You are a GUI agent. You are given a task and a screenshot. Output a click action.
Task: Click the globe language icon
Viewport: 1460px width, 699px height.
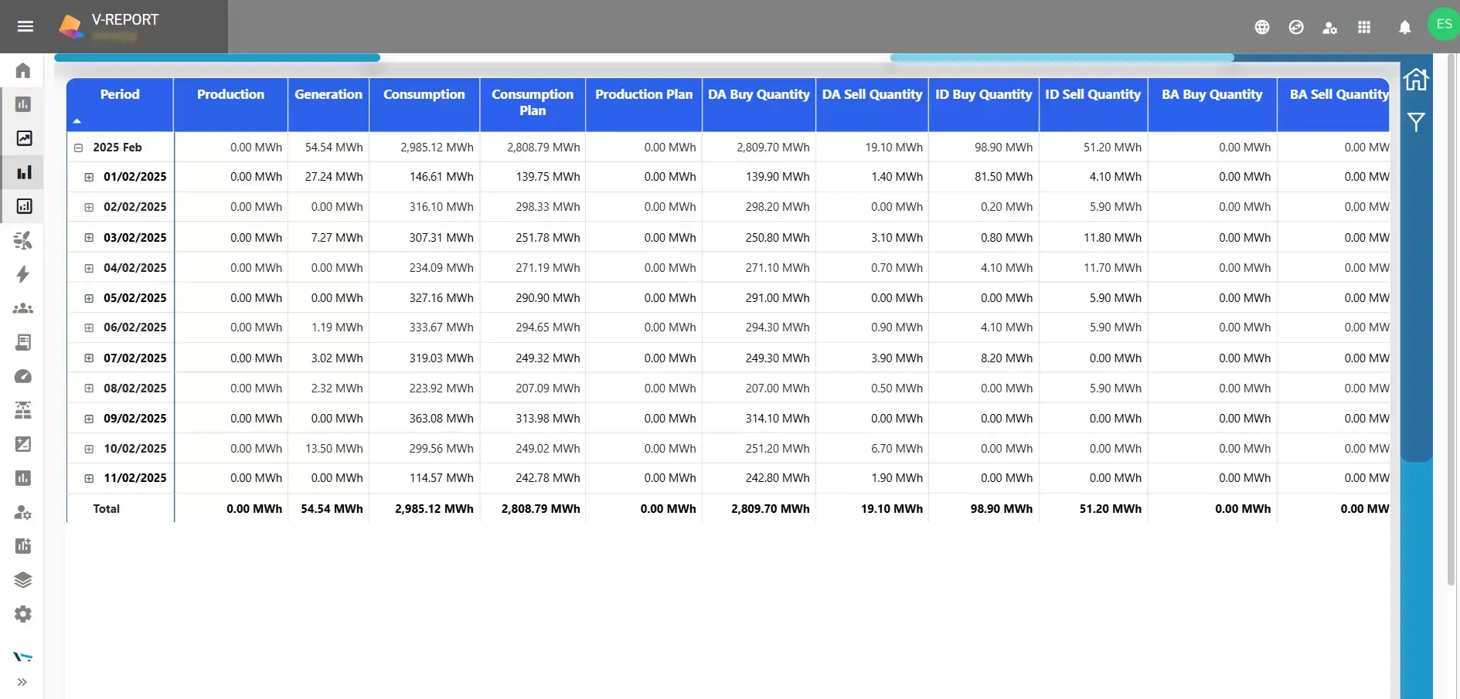click(1262, 28)
